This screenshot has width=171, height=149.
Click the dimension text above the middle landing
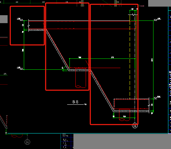[80, 57]
